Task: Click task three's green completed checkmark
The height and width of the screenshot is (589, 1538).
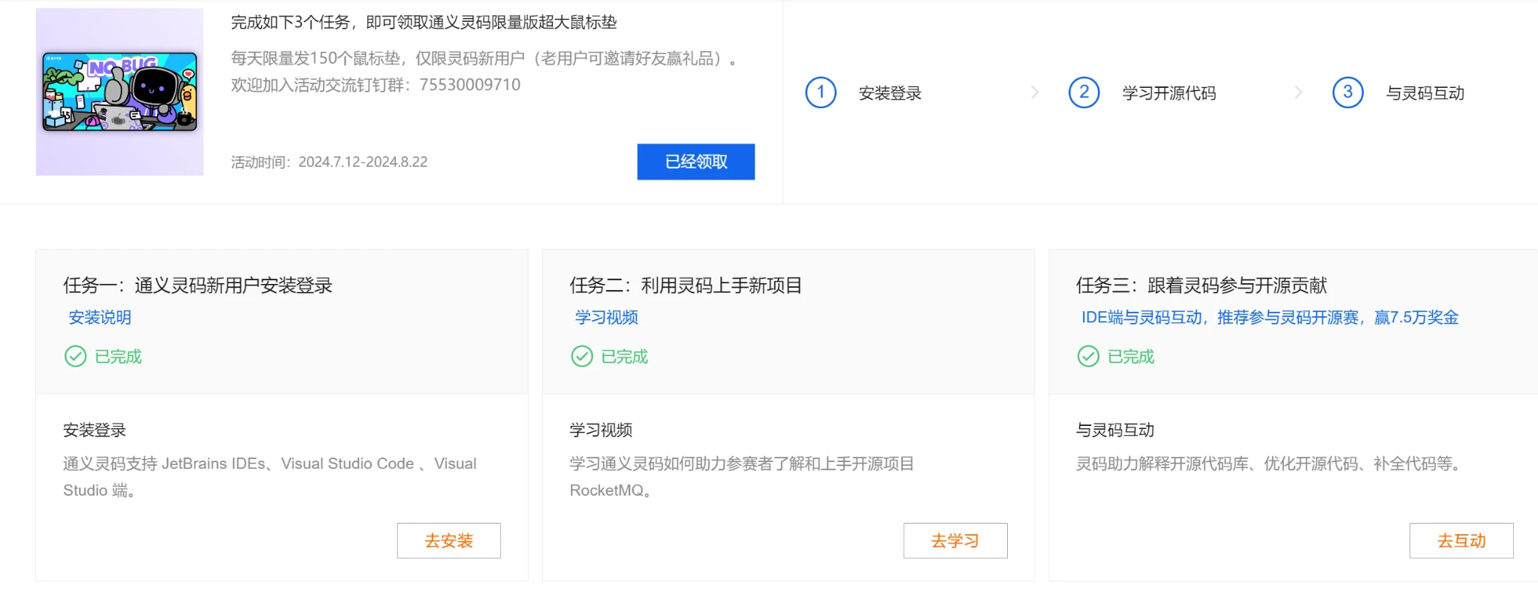Action: [1088, 356]
